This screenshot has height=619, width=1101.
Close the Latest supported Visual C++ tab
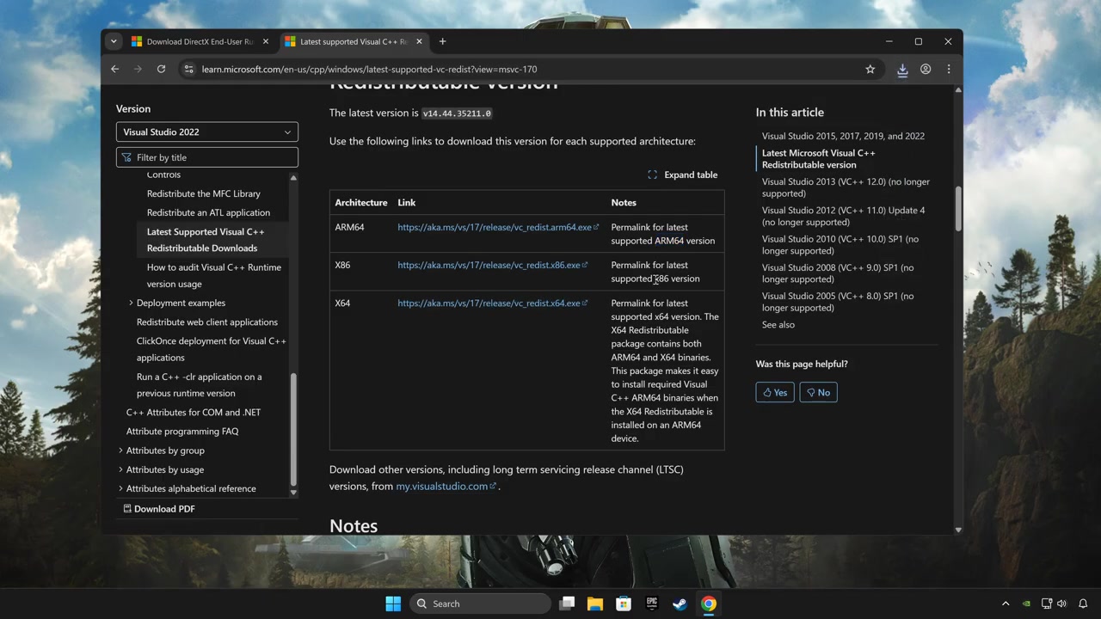419,41
